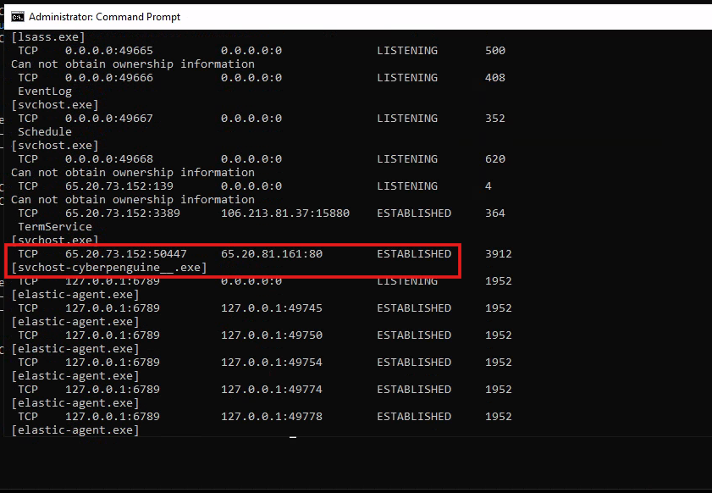Image resolution: width=712 pixels, height=493 pixels.
Task: Select local address 65.20.73.152:3389
Action: click(123, 213)
